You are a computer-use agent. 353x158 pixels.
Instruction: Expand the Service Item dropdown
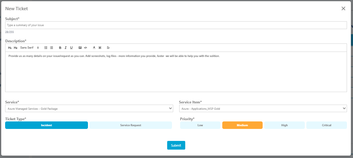click(x=263, y=109)
